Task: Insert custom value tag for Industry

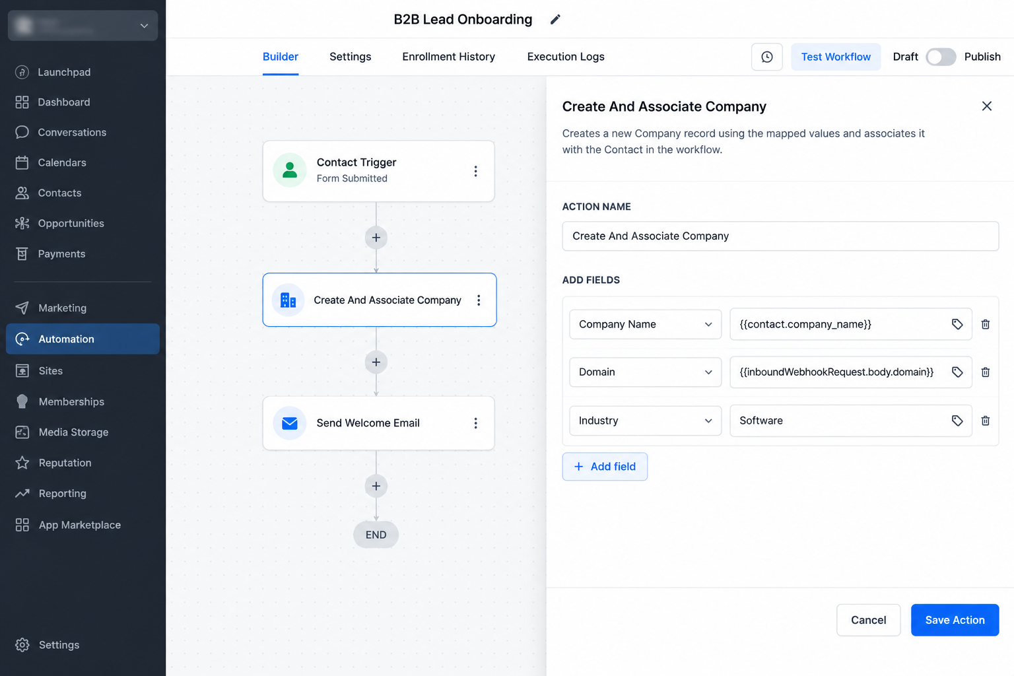Action: (957, 421)
